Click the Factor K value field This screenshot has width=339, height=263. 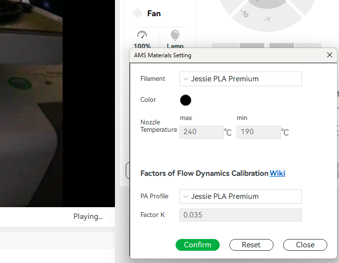(240, 215)
